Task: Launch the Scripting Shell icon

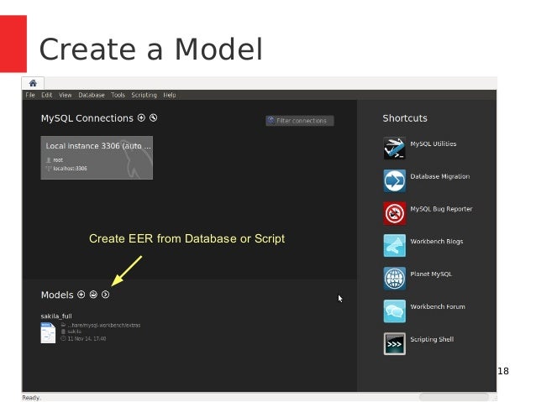Action: [395, 343]
